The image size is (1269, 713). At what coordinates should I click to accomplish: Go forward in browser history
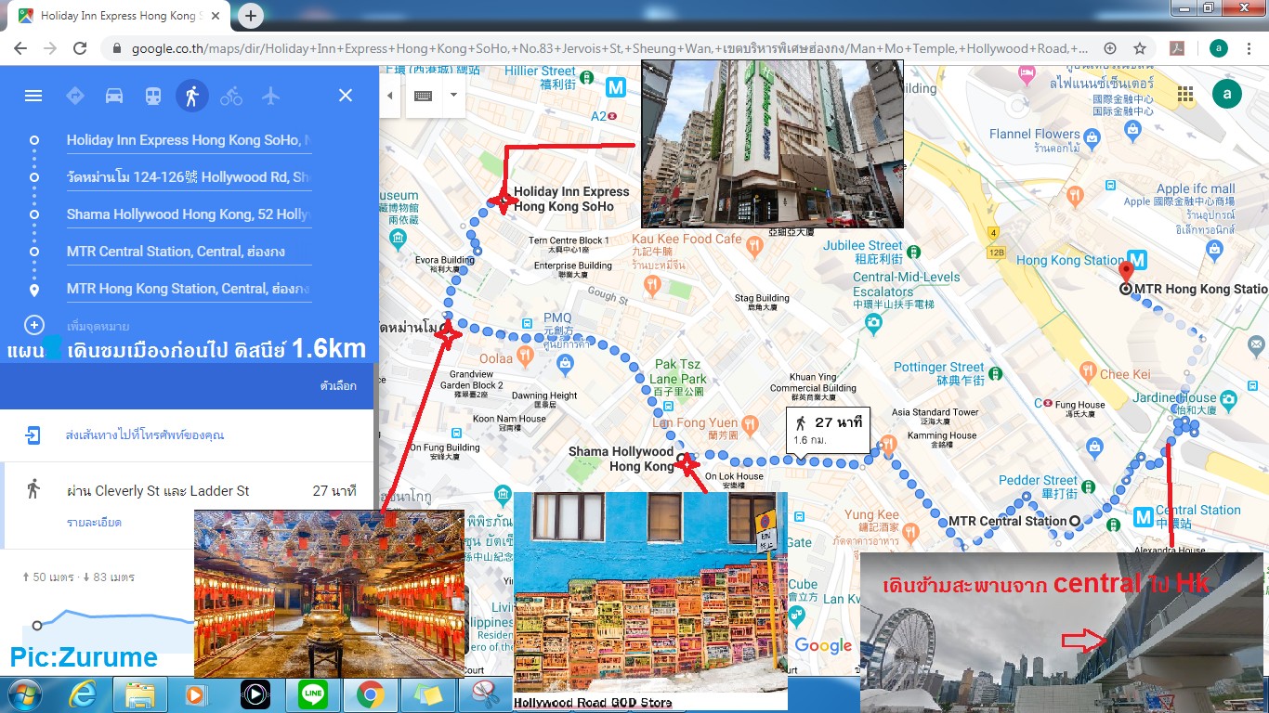click(x=50, y=48)
